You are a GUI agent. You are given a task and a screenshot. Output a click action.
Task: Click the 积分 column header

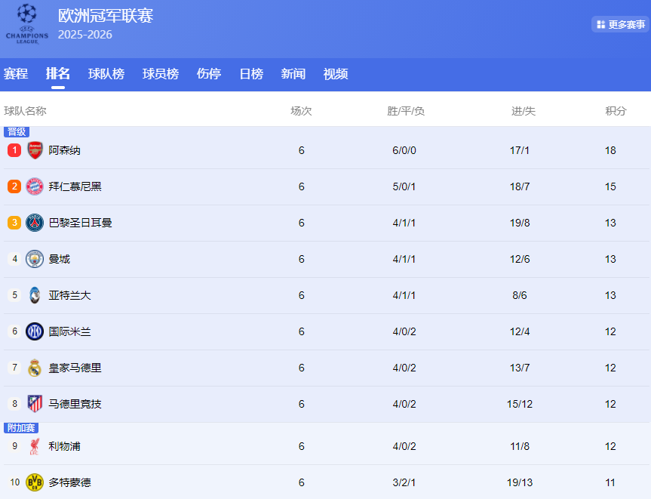[x=616, y=111]
